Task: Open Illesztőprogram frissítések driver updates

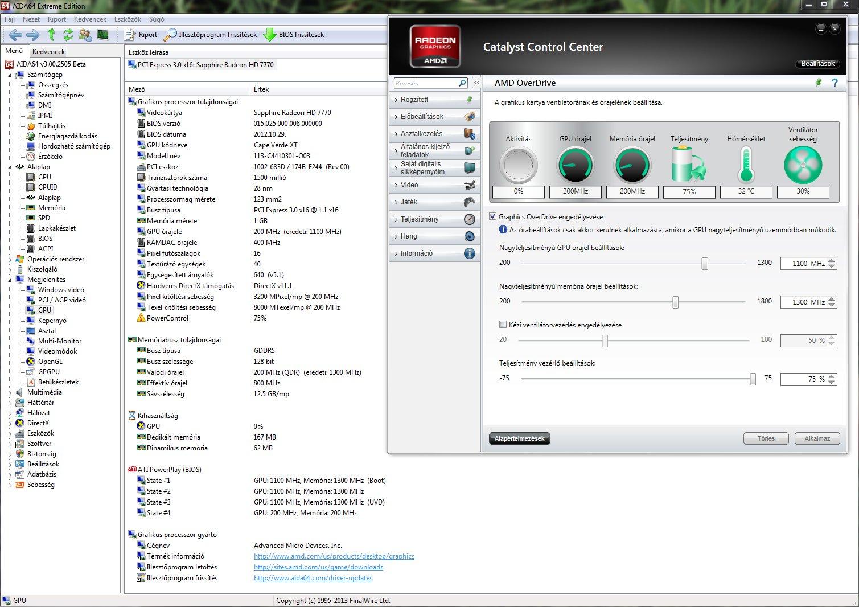Action: coord(210,35)
